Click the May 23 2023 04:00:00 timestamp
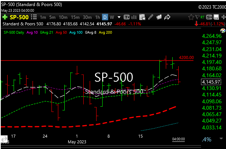 [x=17, y=11]
